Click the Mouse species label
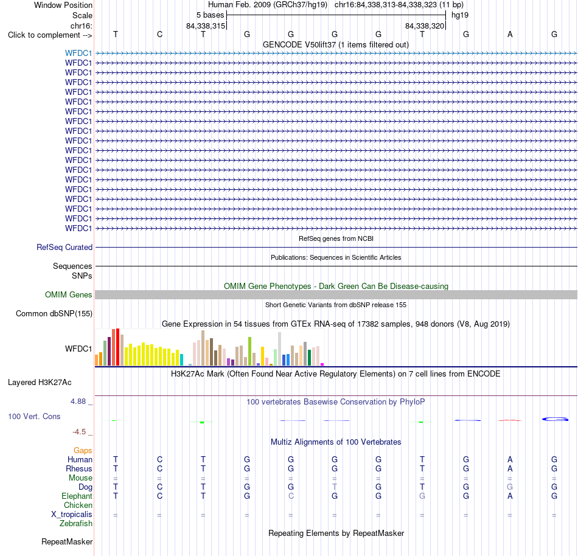 pos(80,478)
